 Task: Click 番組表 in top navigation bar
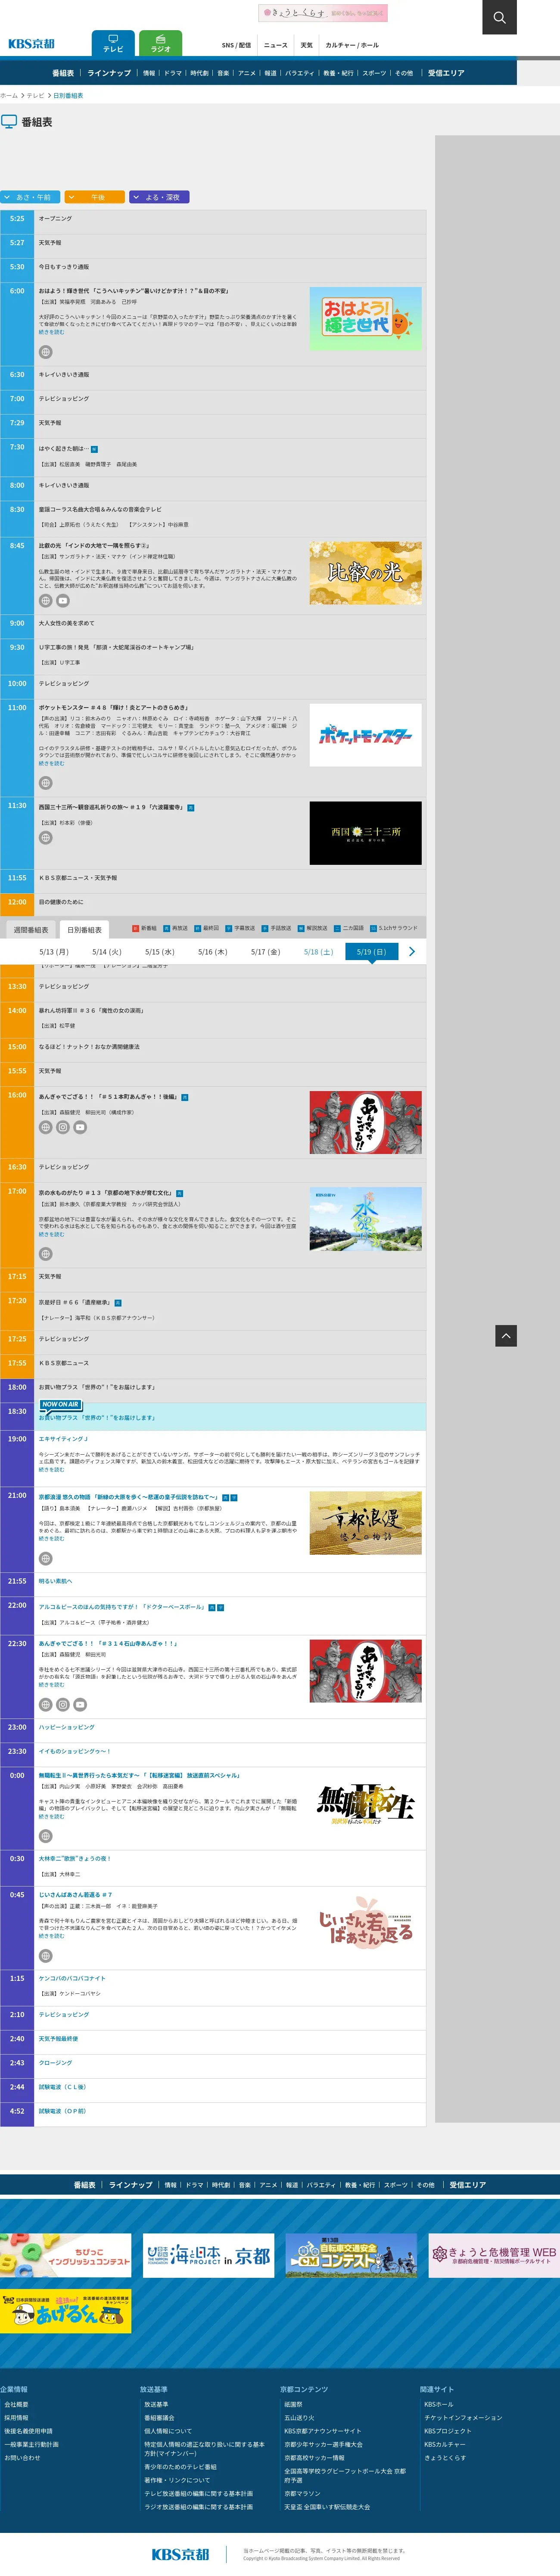[63, 73]
